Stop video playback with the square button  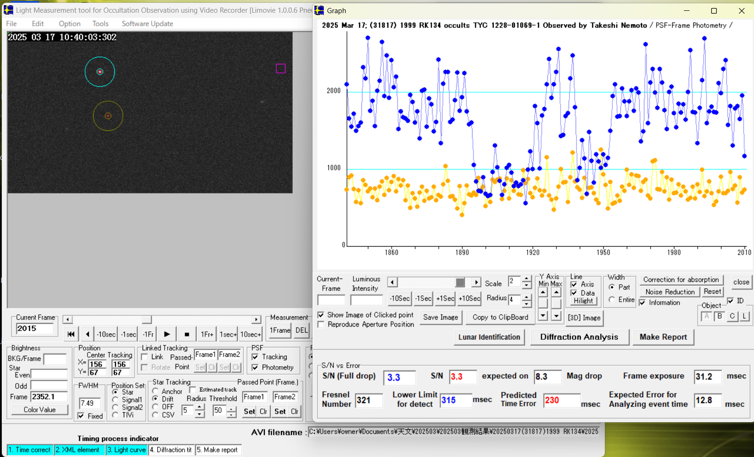187,334
